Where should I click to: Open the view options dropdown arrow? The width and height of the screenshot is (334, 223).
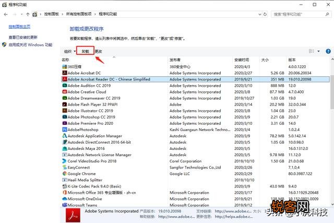click(319, 51)
